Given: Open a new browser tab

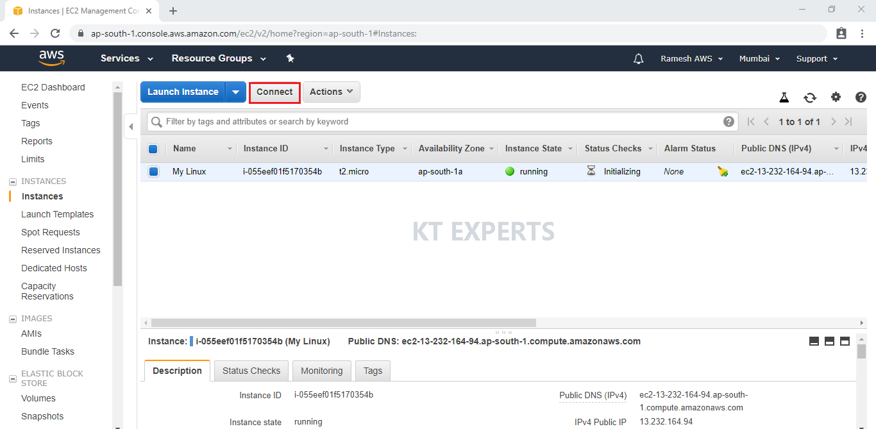Looking at the screenshot, I should click(173, 11).
